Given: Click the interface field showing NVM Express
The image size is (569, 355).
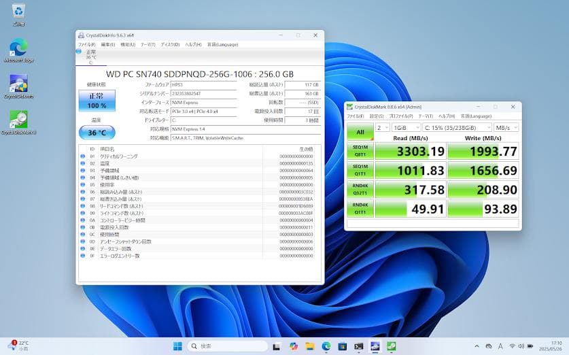Looking at the screenshot, I should point(203,103).
